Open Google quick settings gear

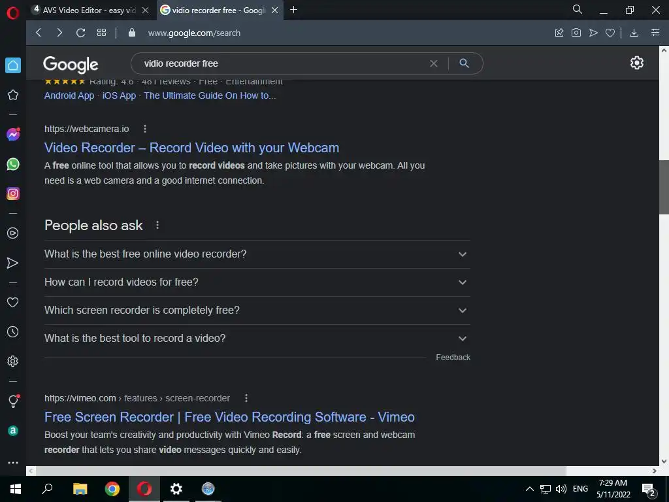pyautogui.click(x=636, y=63)
